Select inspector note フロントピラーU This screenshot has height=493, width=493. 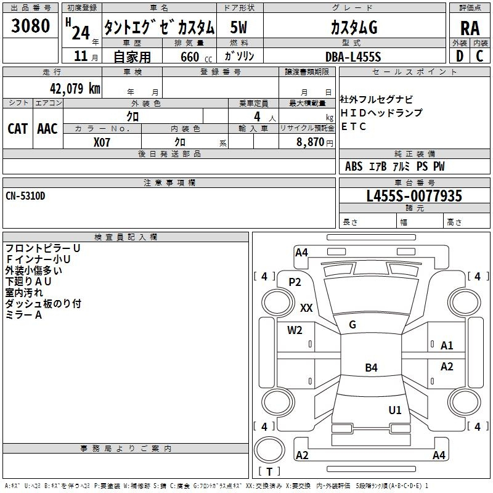tap(43, 248)
